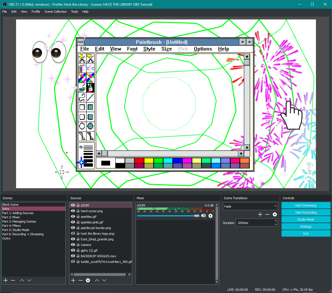The width and height of the screenshot is (332, 293).
Task: Click lock icon of zOOM source
Action: click(78, 205)
